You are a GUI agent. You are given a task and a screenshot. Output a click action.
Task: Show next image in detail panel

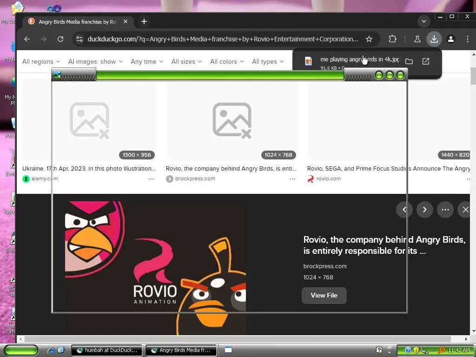pos(424,210)
